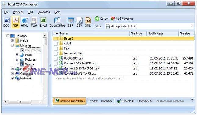Sort by the File type column header
Screen dimensions: 197x115
point(138,33)
